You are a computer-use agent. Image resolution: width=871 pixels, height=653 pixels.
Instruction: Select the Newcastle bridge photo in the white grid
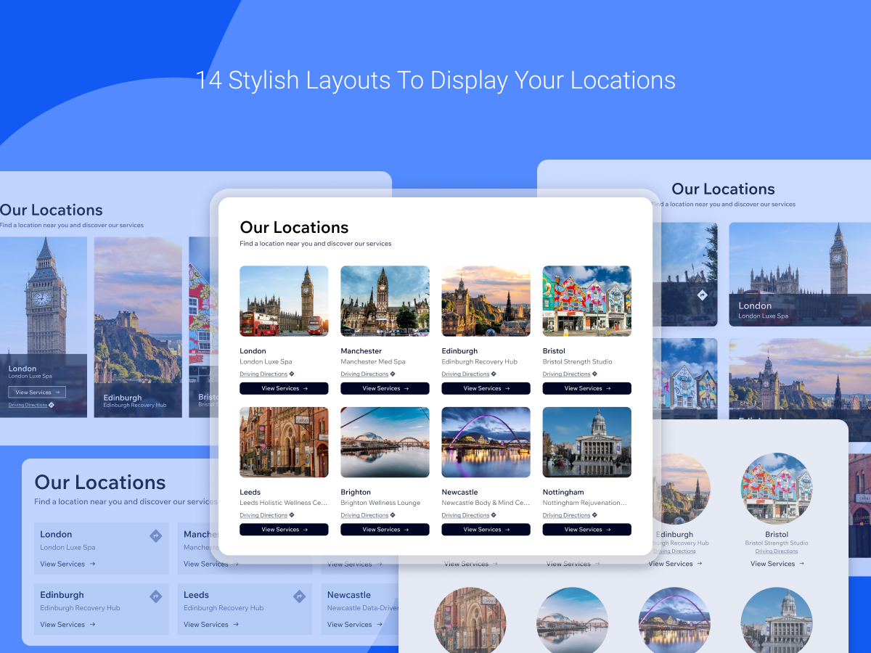[486, 442]
